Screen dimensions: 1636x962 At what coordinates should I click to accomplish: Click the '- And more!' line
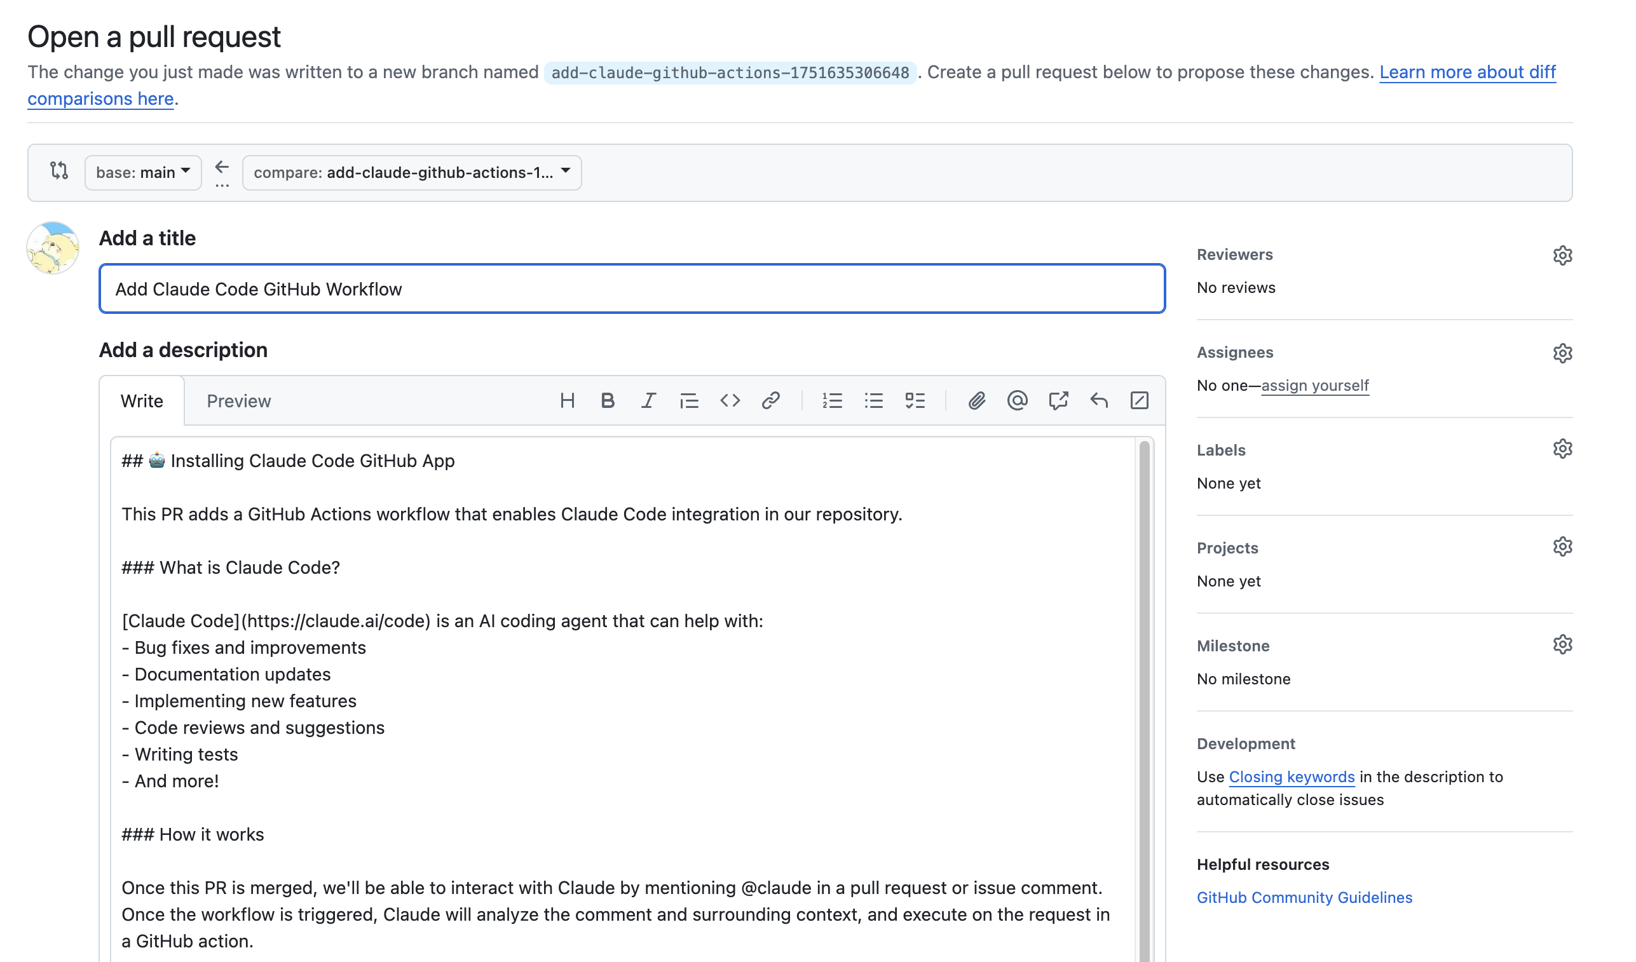170,781
